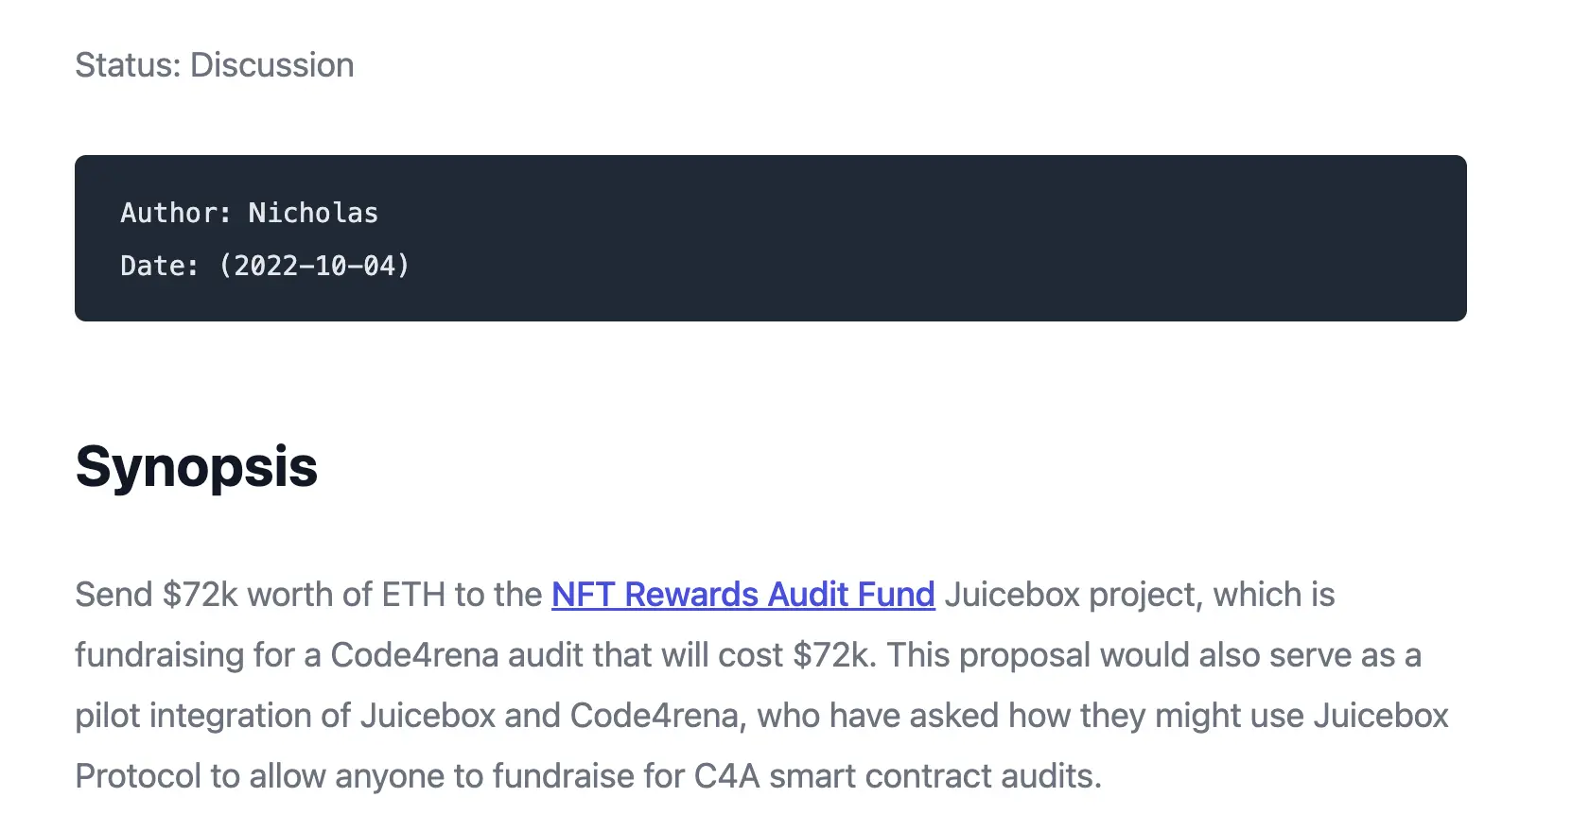
Task: Click the word "ETH" in the synopsis
Action: click(x=412, y=595)
